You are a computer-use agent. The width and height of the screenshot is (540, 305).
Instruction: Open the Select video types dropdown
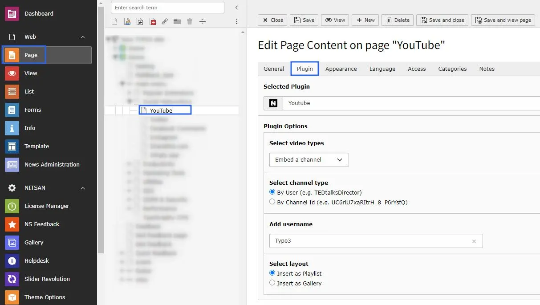tap(309, 160)
